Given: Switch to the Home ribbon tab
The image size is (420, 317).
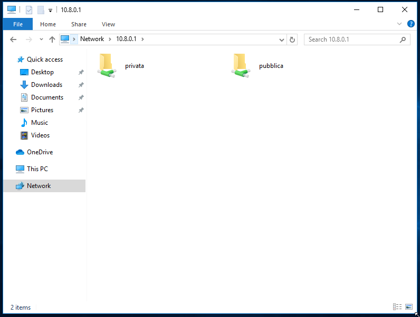Looking at the screenshot, I should (48, 24).
